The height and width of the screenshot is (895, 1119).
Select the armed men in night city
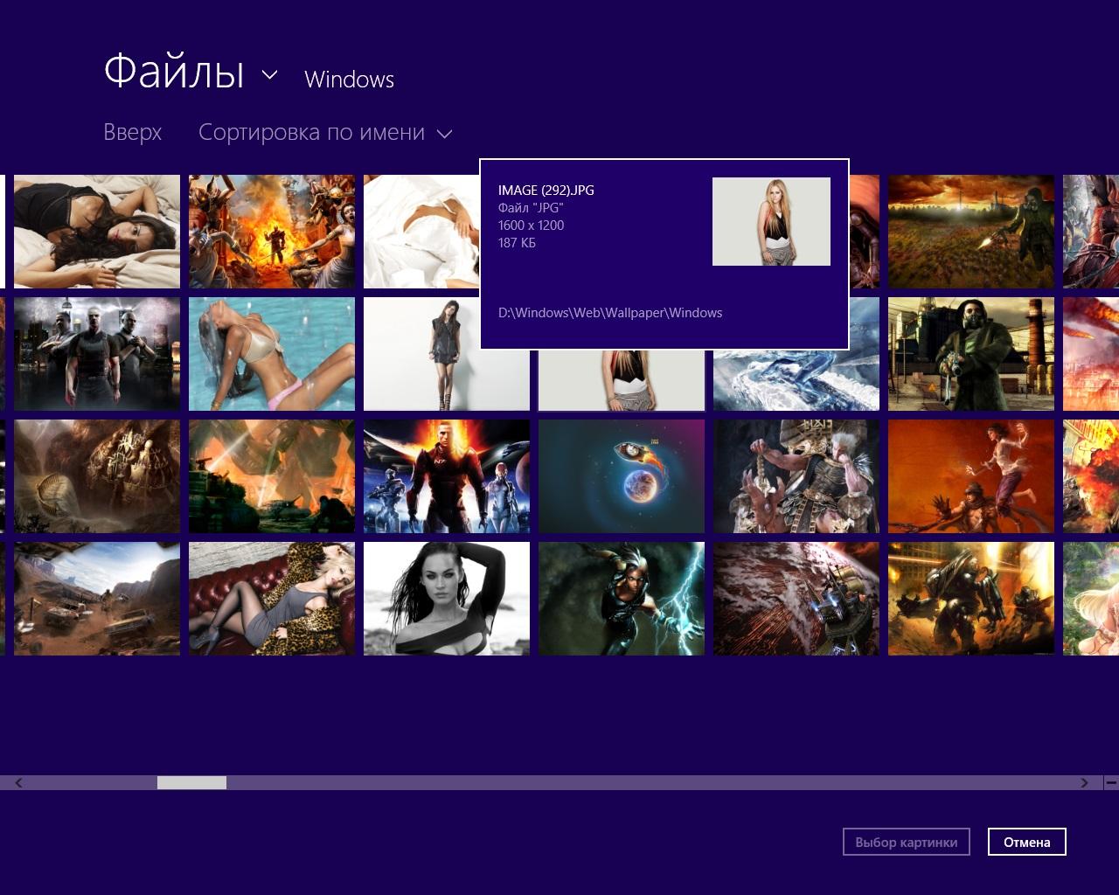tap(96, 354)
